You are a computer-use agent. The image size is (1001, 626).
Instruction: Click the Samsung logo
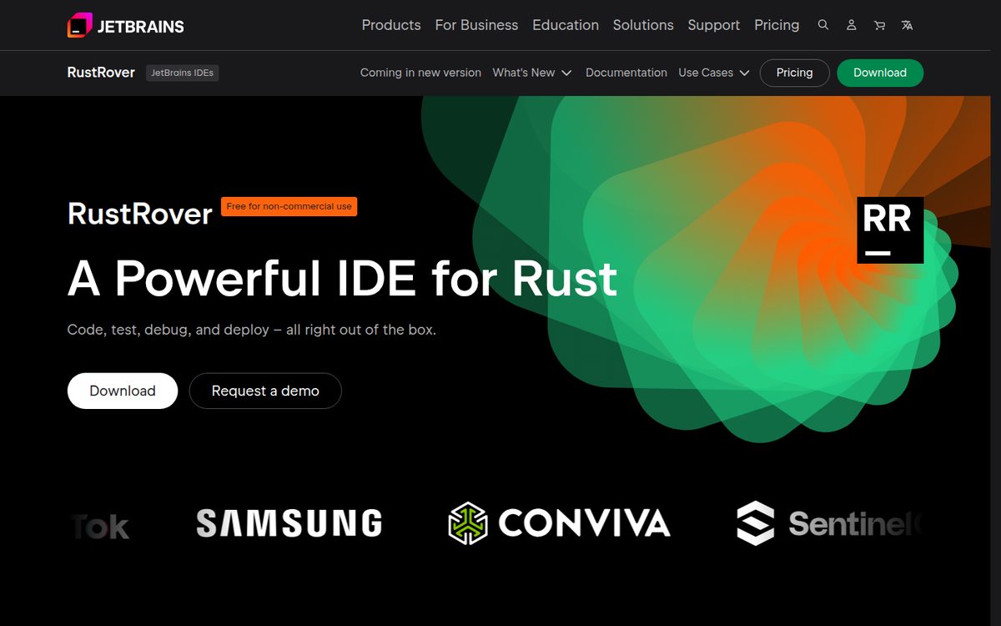pos(289,523)
